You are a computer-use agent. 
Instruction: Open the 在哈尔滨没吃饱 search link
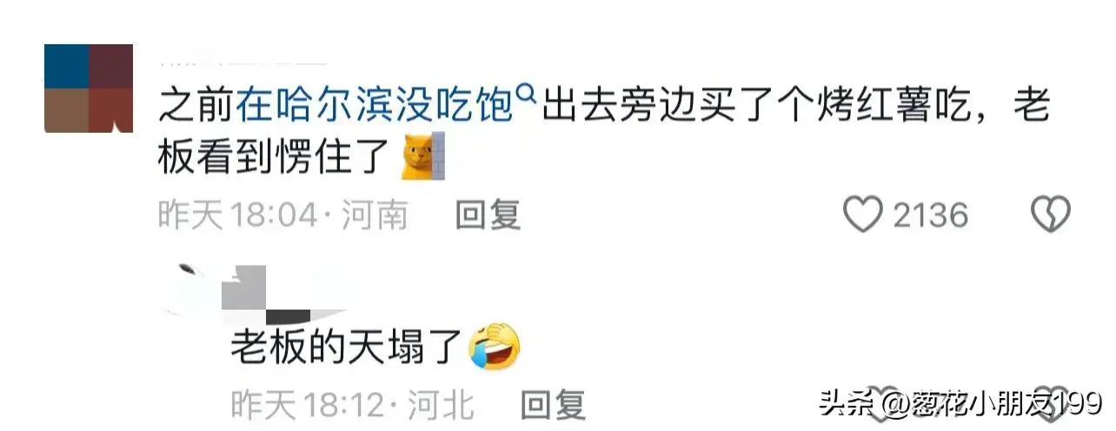[x=374, y=108]
